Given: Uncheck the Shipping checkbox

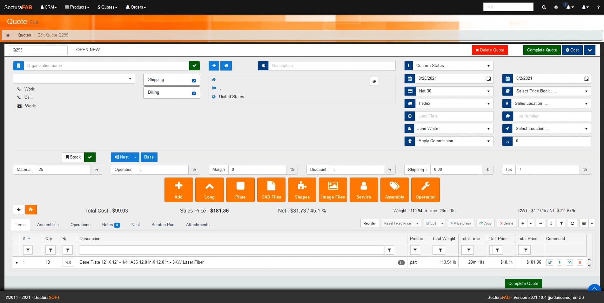Looking at the screenshot, I should (194, 80).
